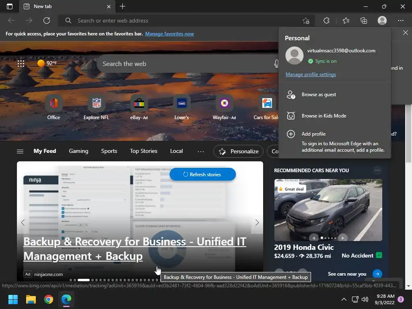Show hidden system tray icons

click(x=344, y=299)
